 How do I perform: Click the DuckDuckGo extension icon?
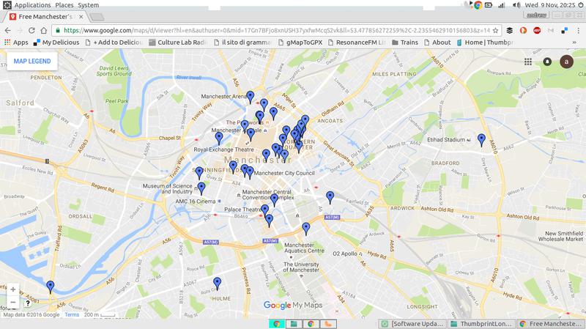coord(523,31)
